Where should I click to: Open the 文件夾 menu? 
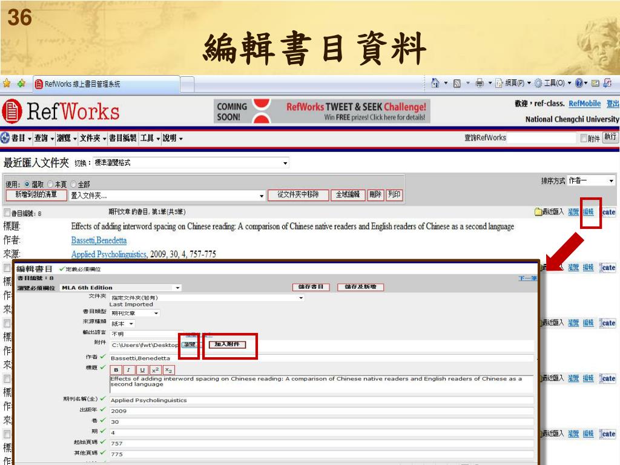coord(93,138)
